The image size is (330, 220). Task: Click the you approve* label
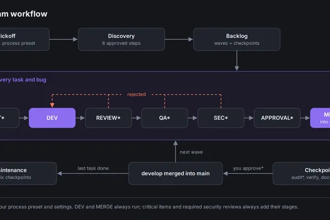pos(248,168)
